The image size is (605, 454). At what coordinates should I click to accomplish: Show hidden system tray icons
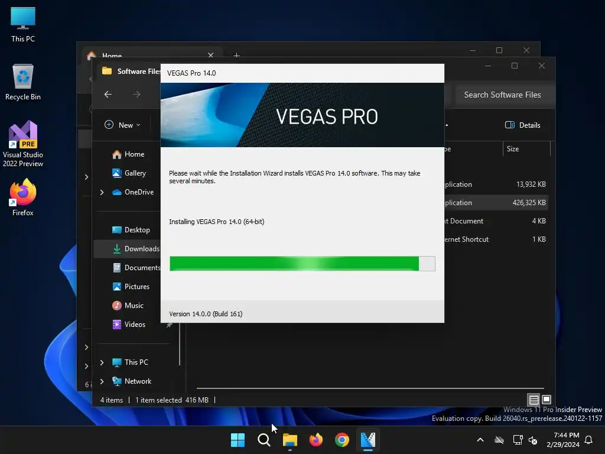point(480,440)
